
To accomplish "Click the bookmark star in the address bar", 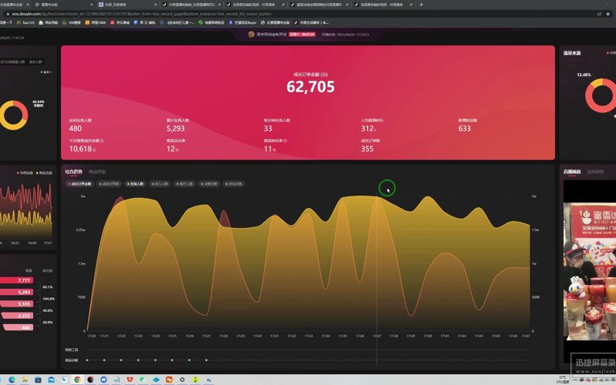I will click(x=608, y=14).
